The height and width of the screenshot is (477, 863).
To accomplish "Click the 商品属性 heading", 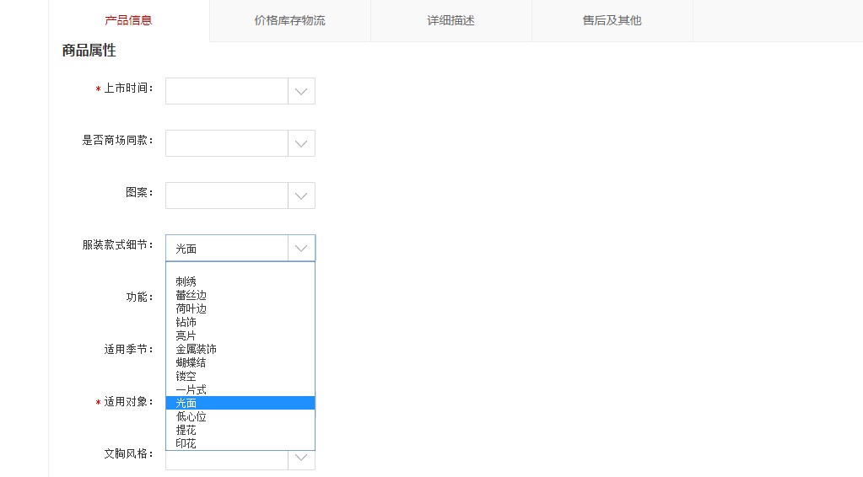I will click(89, 51).
